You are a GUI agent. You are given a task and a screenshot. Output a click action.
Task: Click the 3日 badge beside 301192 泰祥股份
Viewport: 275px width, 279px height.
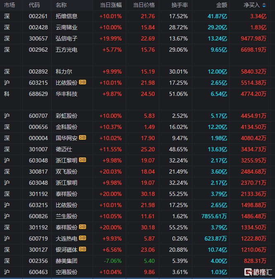[x=82, y=227]
